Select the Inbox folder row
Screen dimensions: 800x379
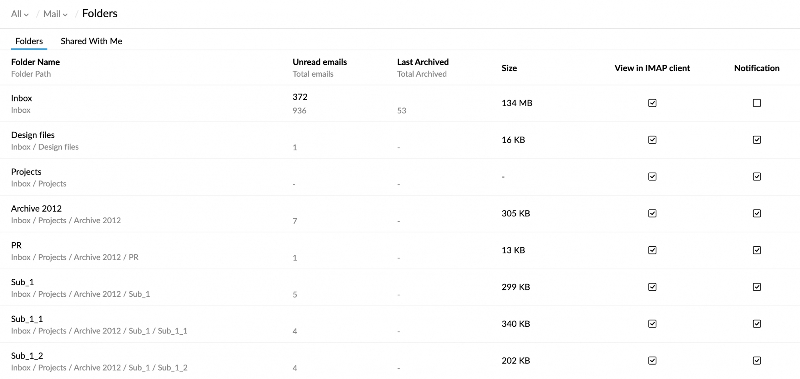point(22,98)
